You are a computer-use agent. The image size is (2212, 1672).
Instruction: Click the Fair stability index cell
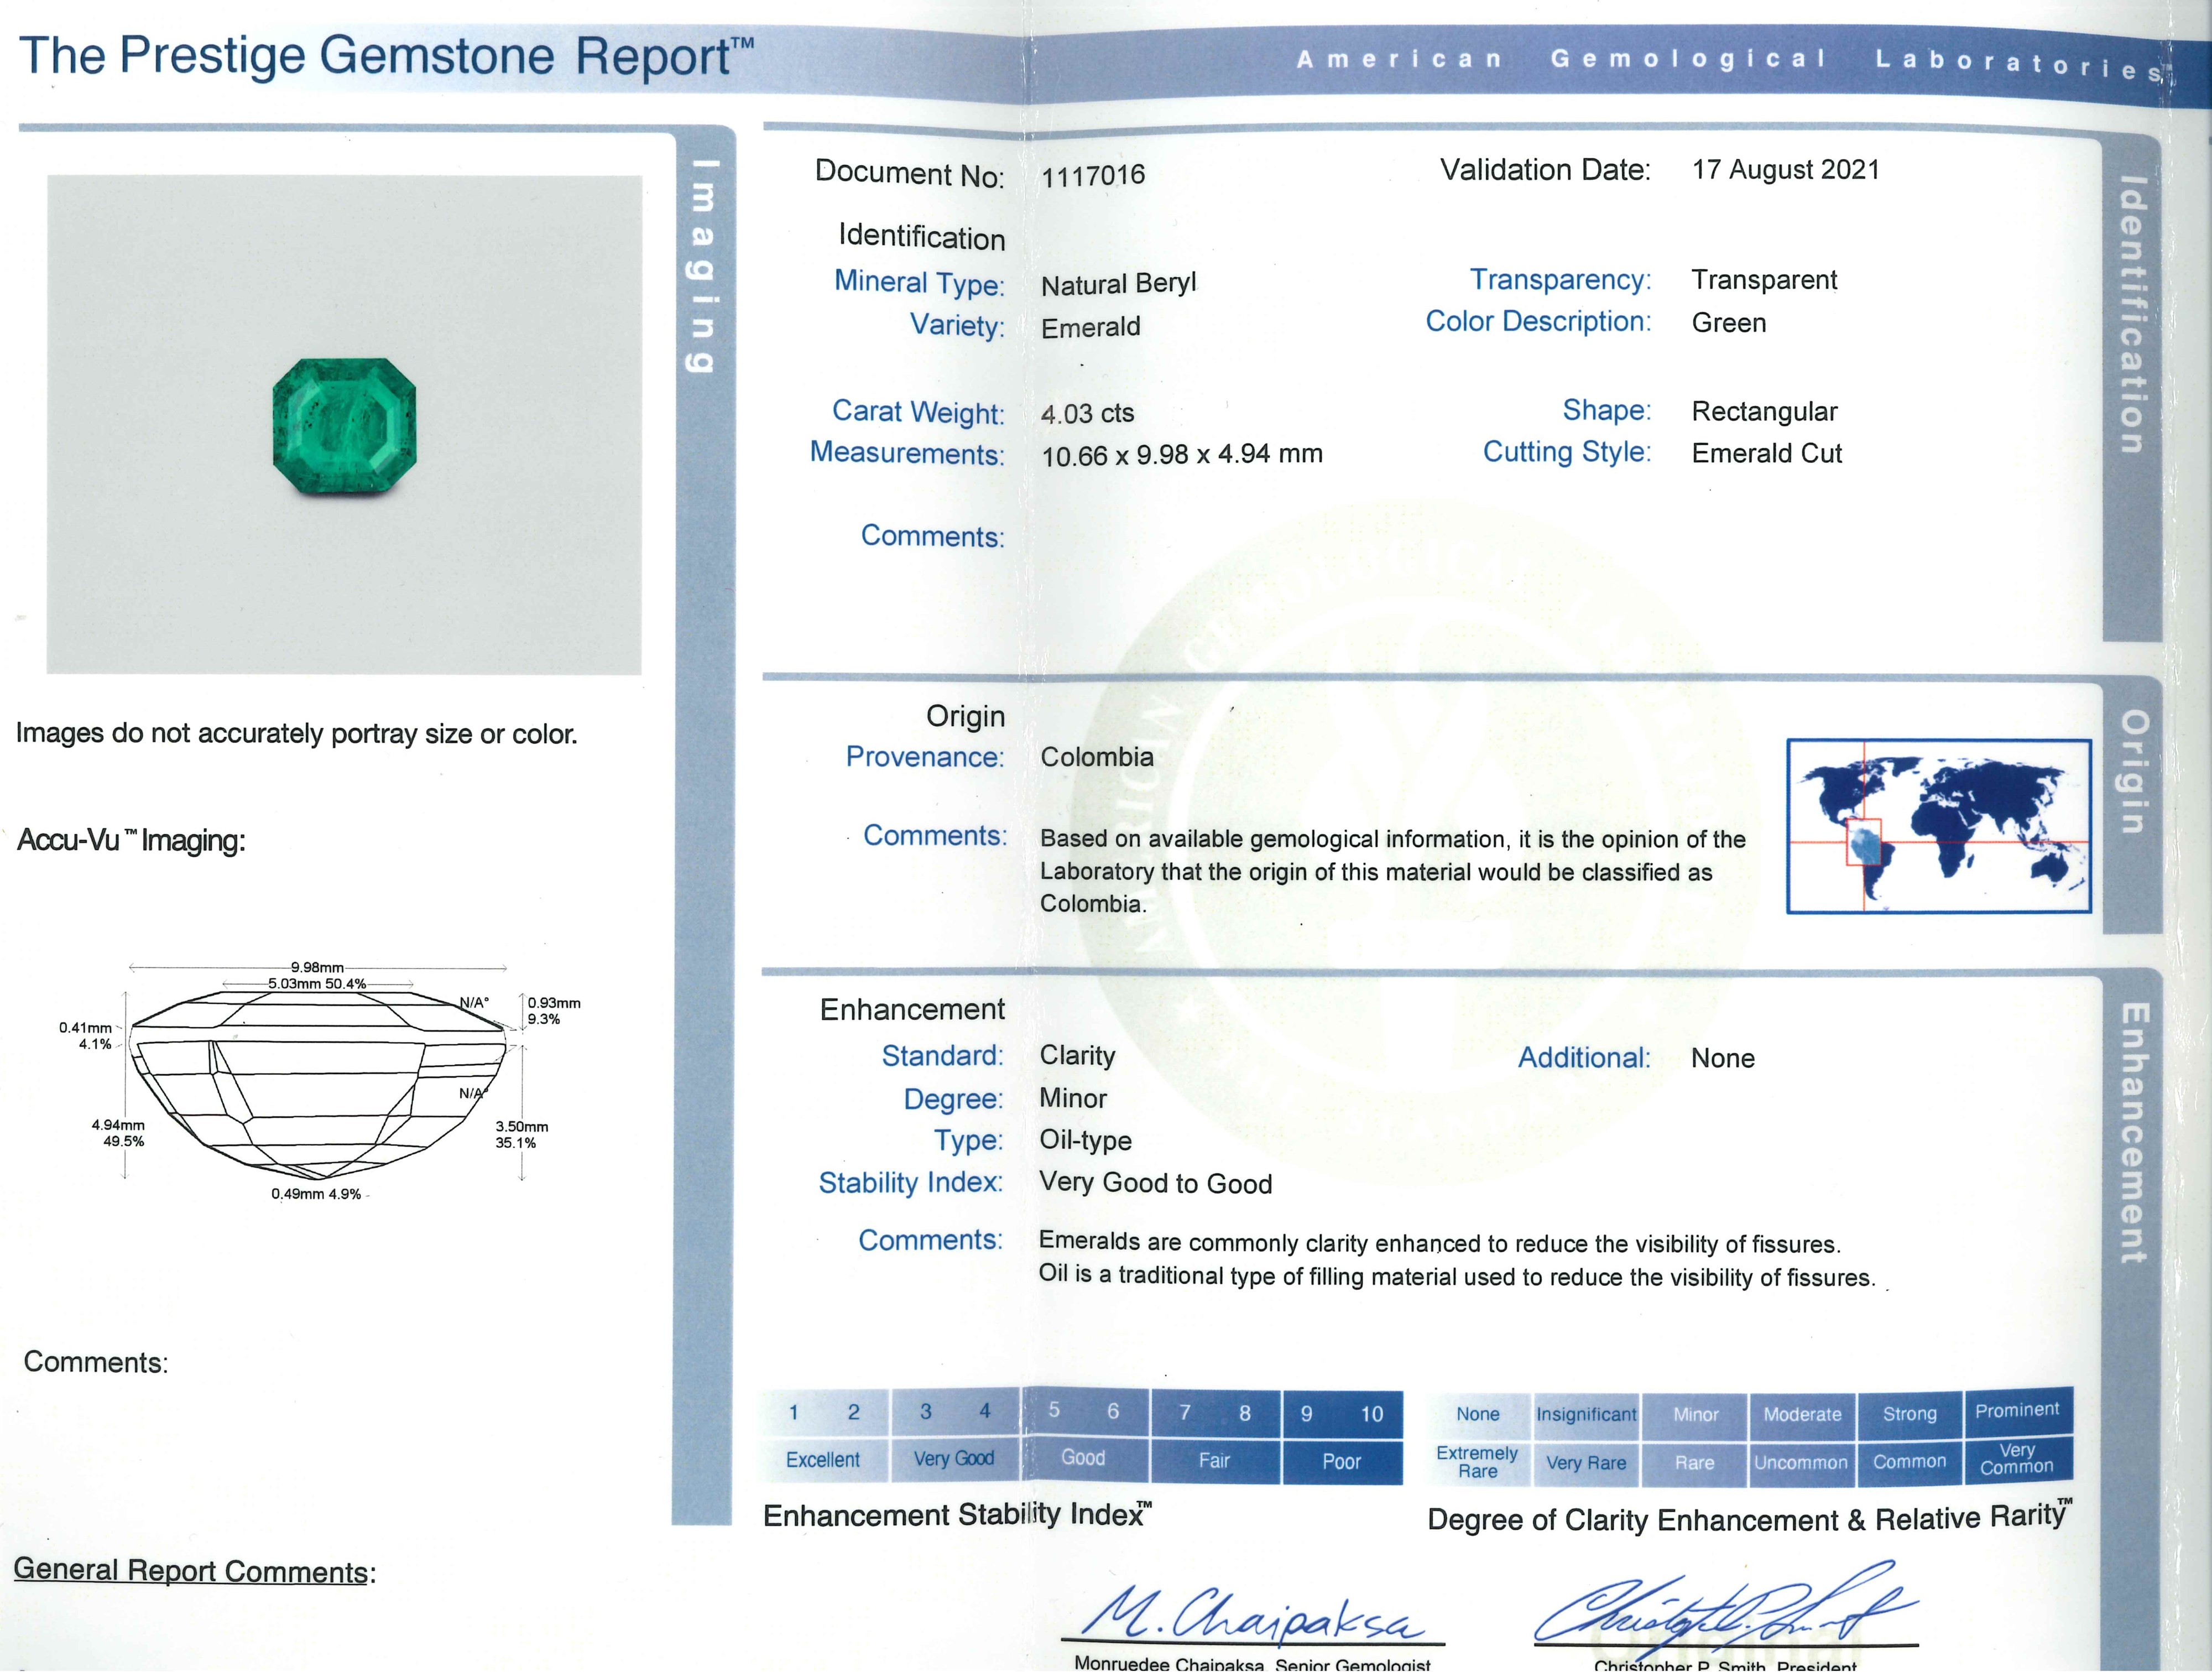pos(1214,1461)
